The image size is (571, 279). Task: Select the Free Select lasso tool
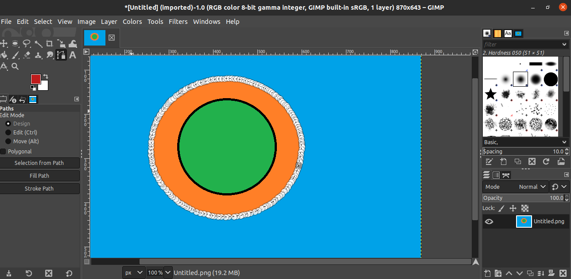27,43
